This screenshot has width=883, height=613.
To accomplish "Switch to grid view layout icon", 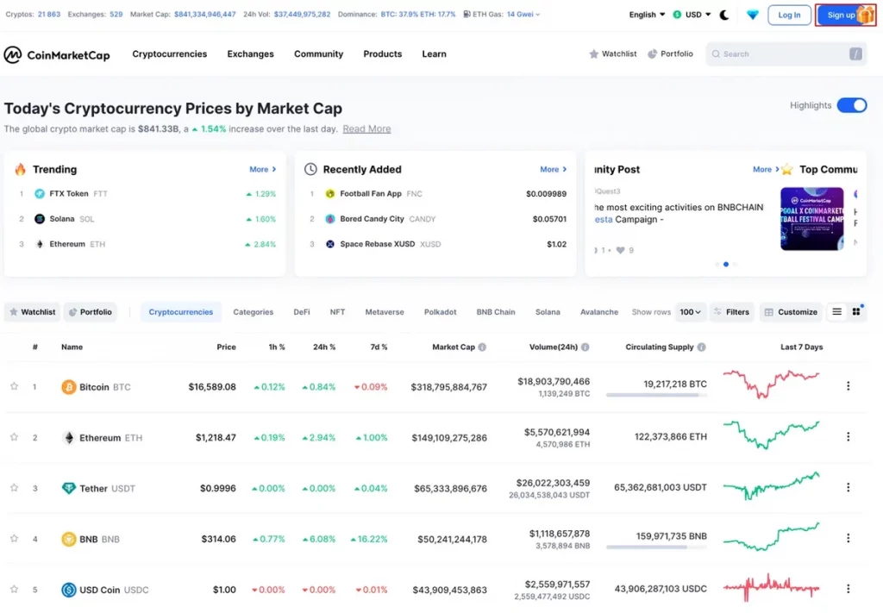I will 856,312.
